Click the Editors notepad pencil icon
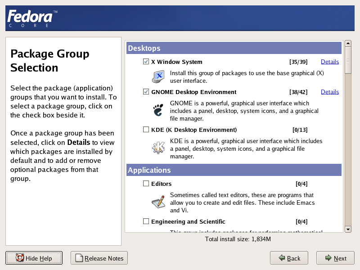The image size is (360, 270). tap(158, 202)
